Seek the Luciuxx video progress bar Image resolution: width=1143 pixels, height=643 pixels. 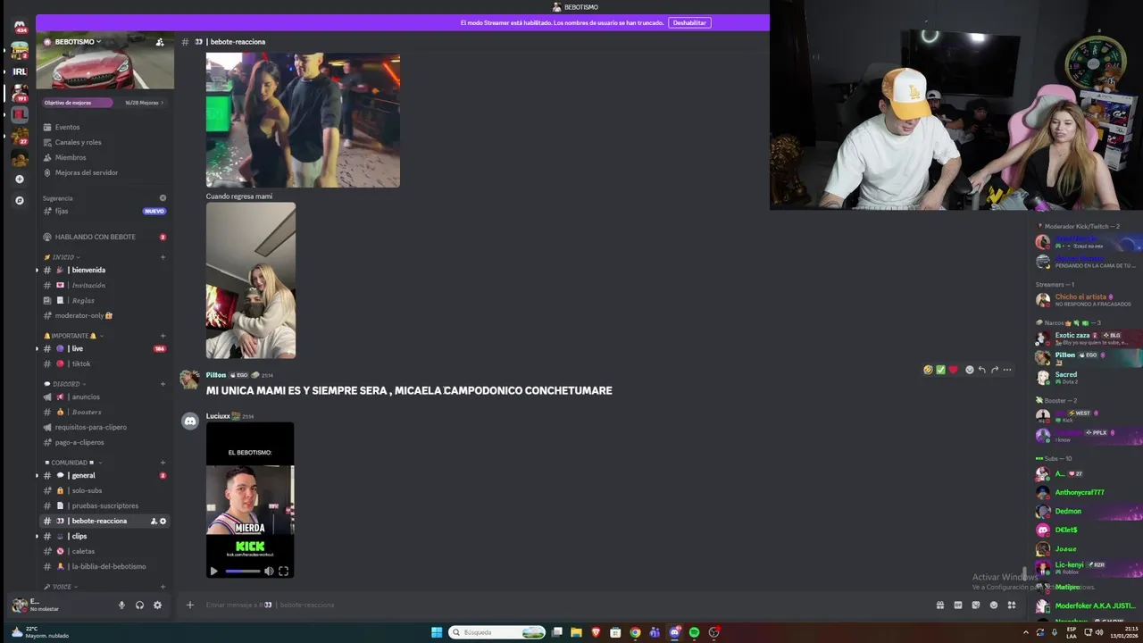[242, 571]
